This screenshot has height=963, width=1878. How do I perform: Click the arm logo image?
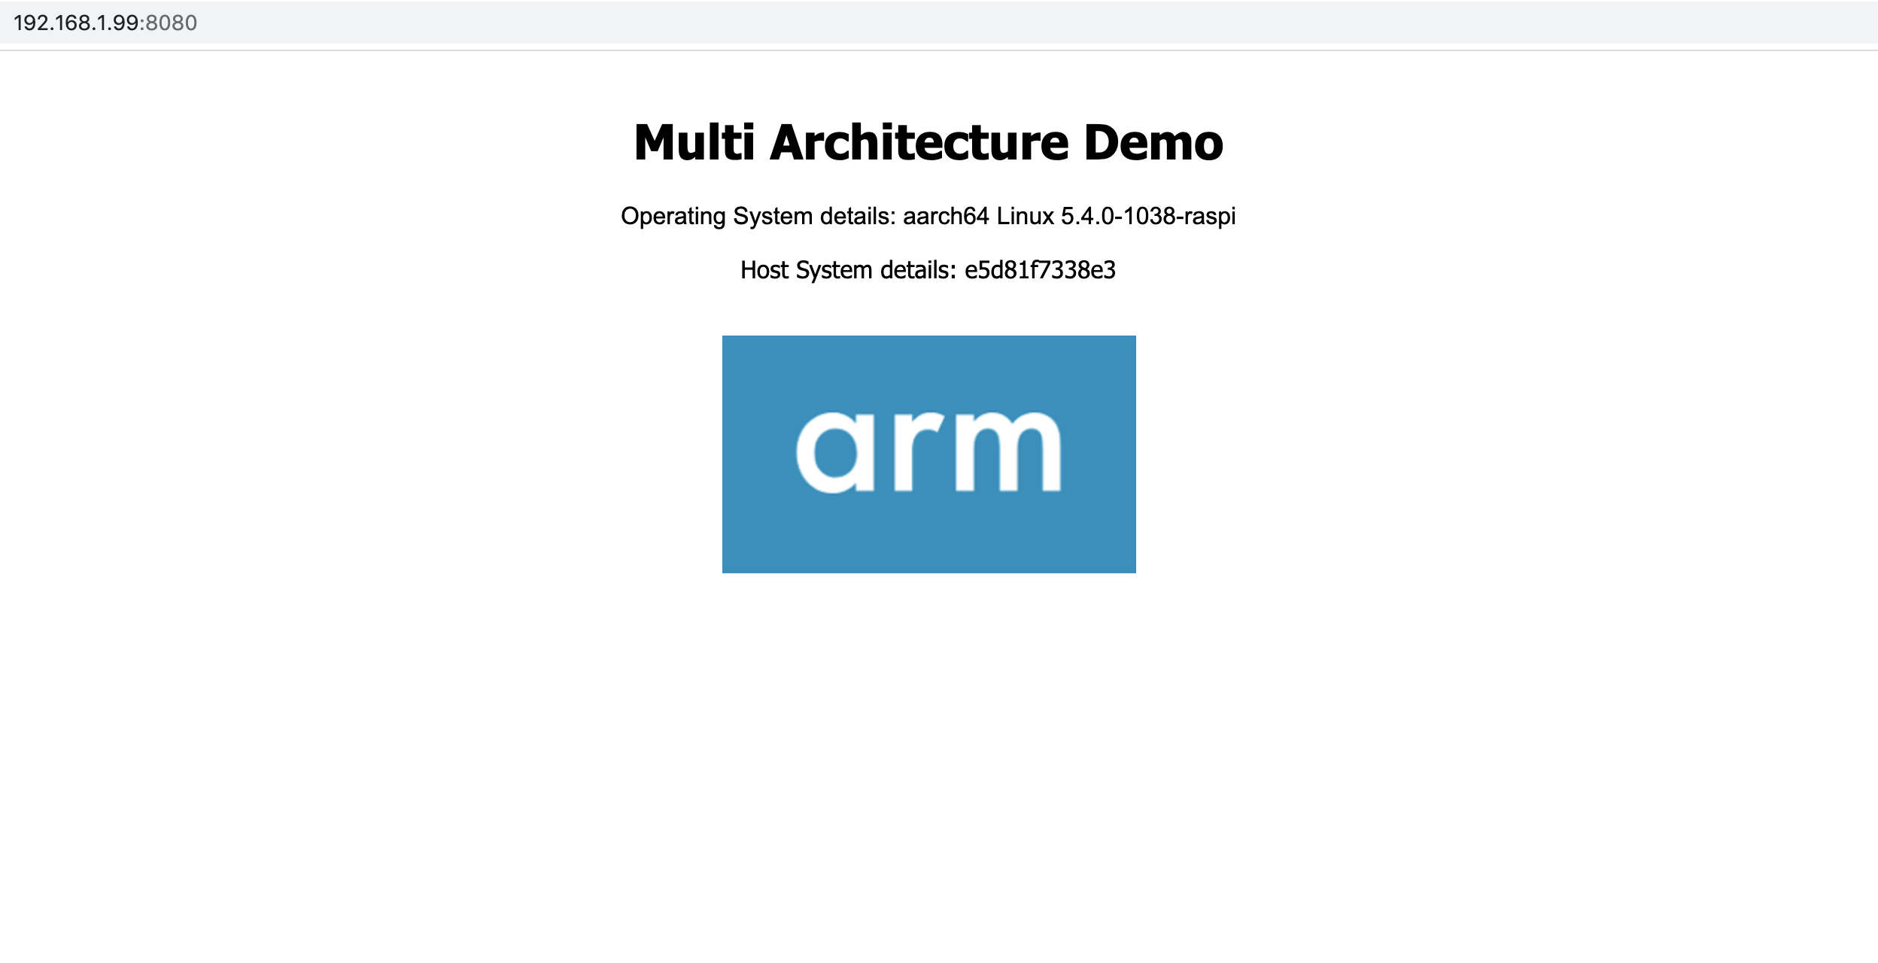click(928, 454)
